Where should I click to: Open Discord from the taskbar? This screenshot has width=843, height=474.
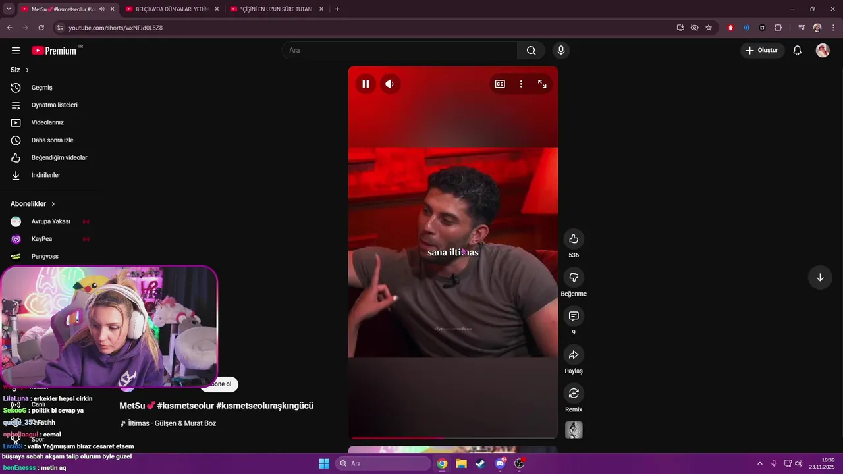pos(500,463)
